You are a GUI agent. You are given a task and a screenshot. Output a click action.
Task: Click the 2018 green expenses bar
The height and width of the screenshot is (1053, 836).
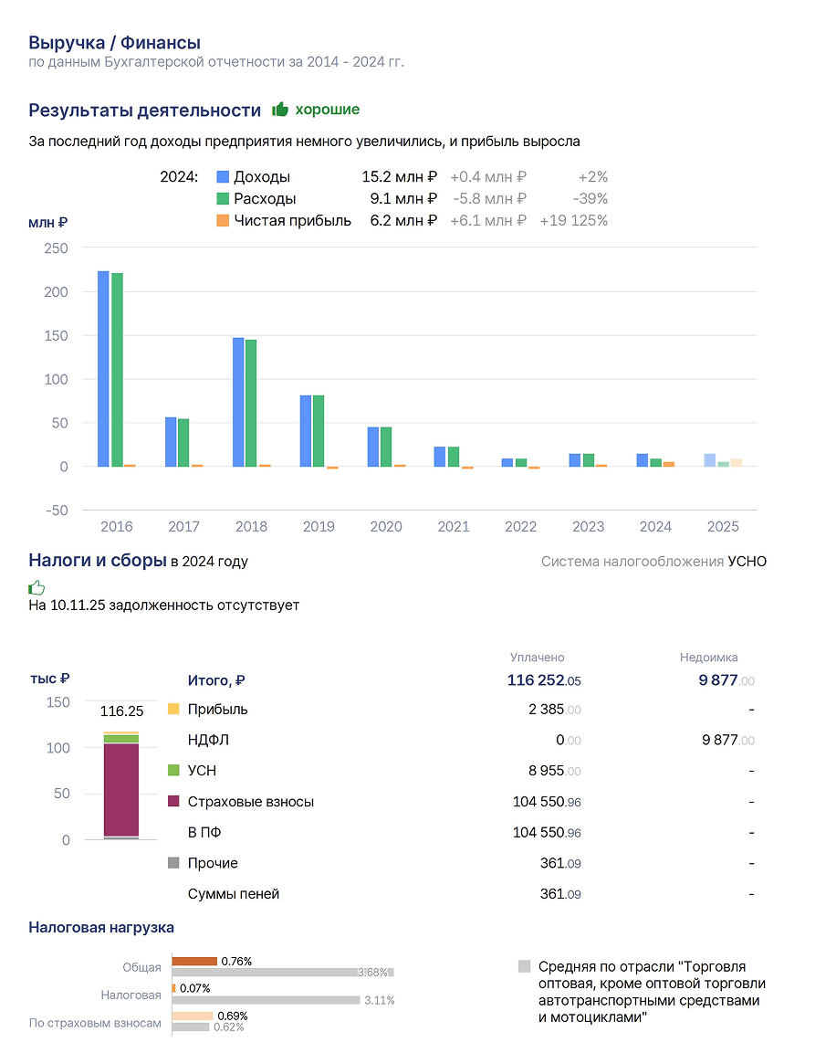point(251,403)
